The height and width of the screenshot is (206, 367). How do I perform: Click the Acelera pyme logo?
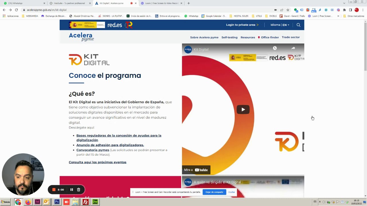pos(81,37)
